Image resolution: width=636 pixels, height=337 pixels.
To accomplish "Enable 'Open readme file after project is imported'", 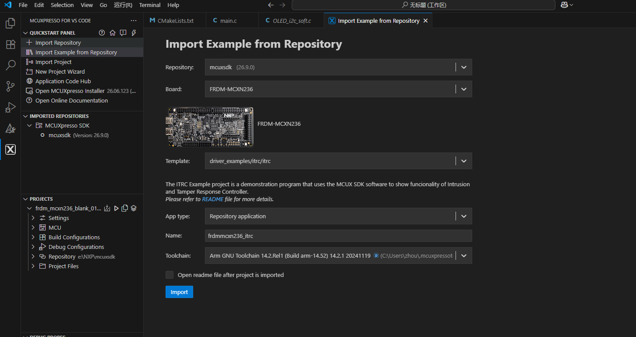I will coord(170,275).
